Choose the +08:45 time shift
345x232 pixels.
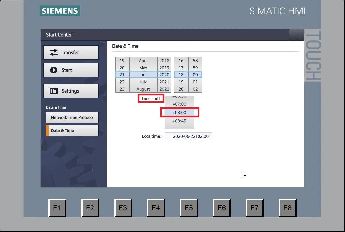point(179,121)
